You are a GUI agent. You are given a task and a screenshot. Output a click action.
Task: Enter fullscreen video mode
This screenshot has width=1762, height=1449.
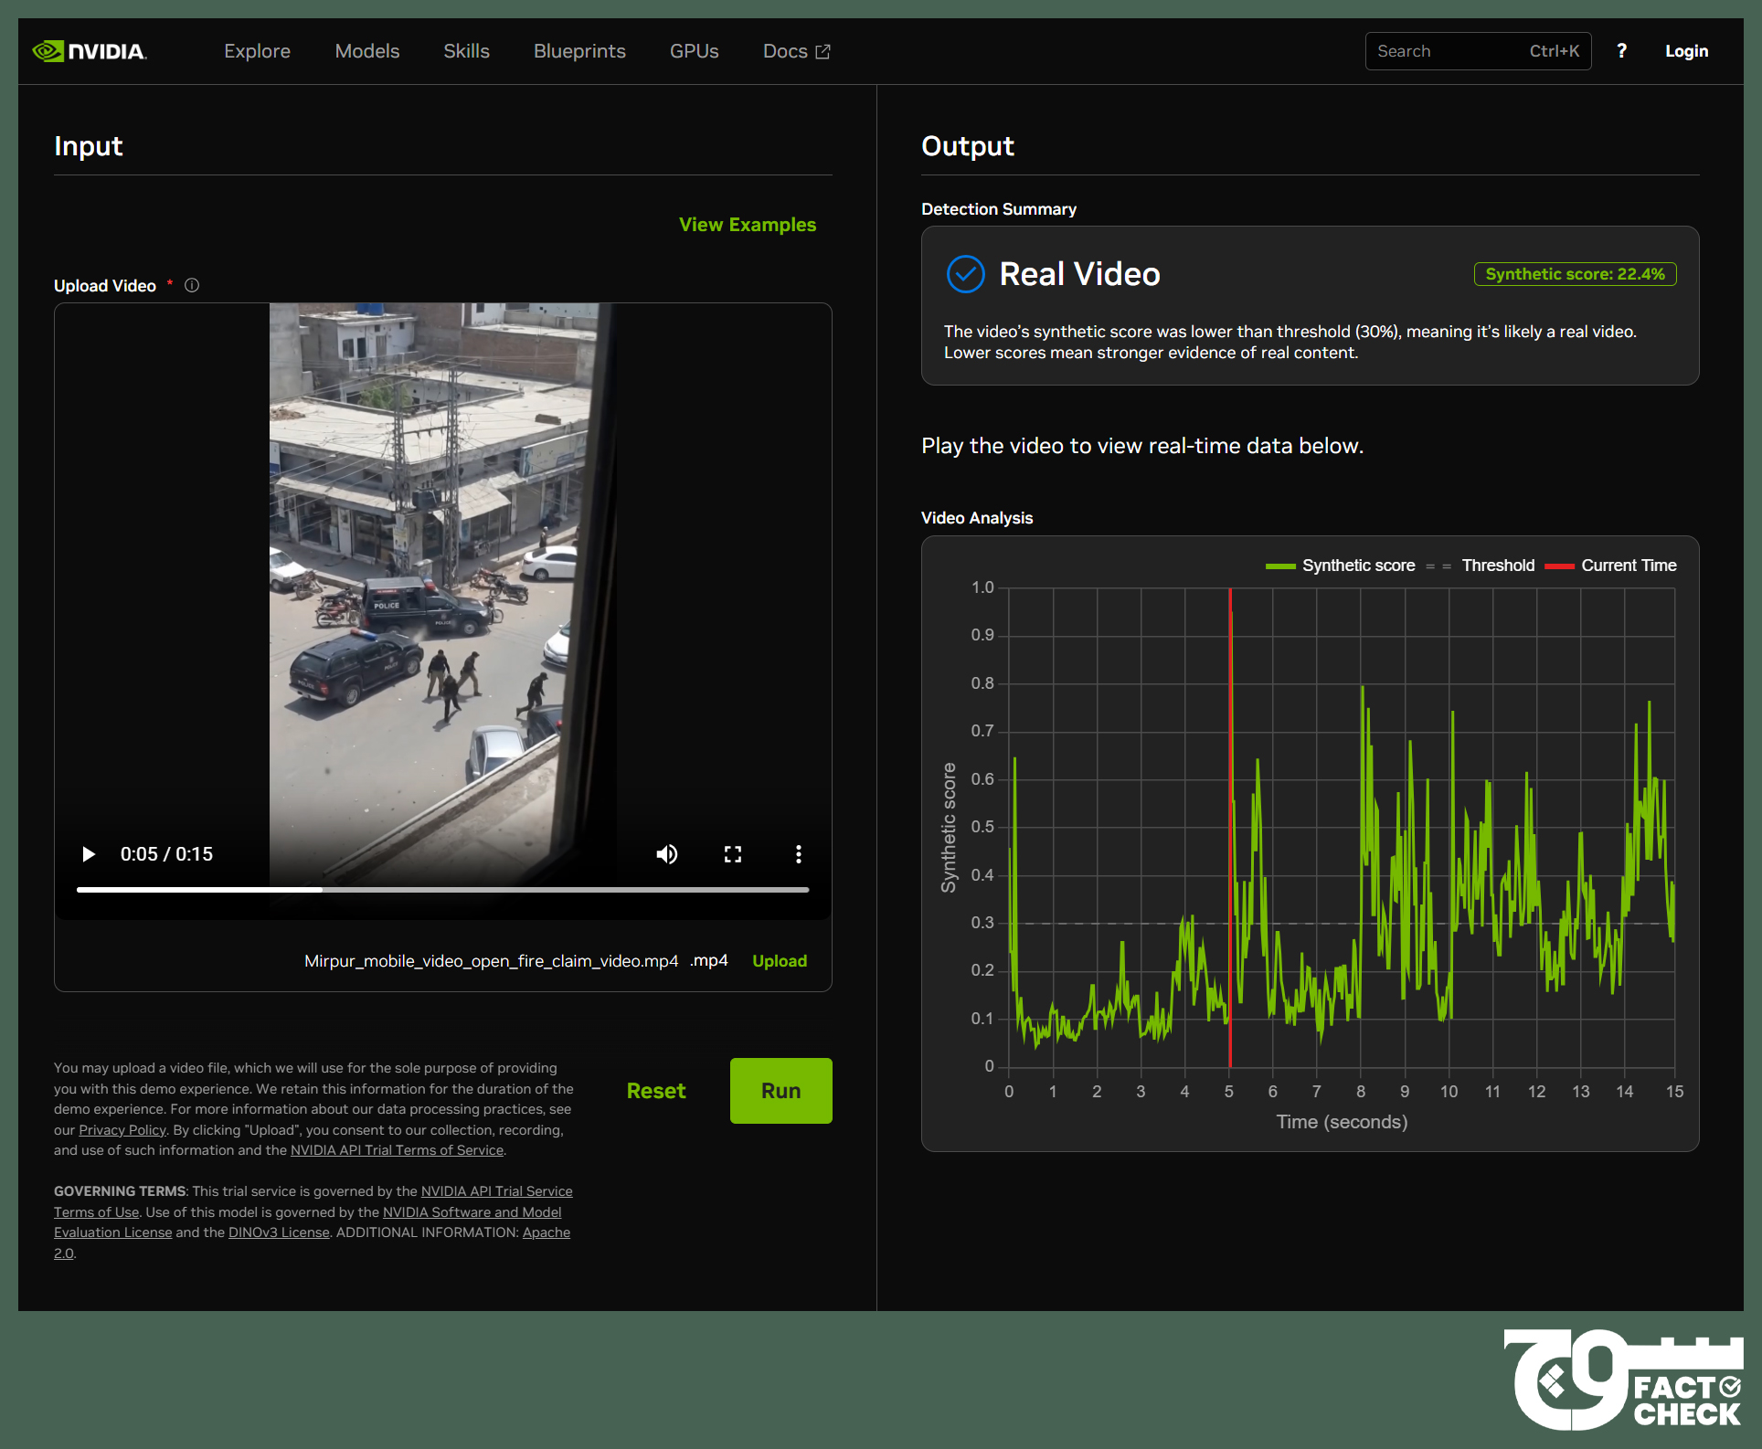point(733,854)
